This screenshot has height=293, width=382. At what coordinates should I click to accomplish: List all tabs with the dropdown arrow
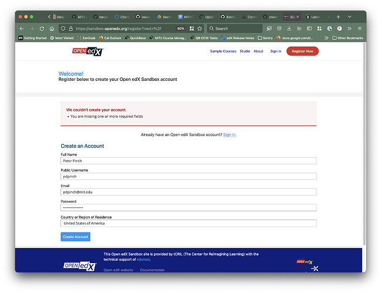[349, 17]
